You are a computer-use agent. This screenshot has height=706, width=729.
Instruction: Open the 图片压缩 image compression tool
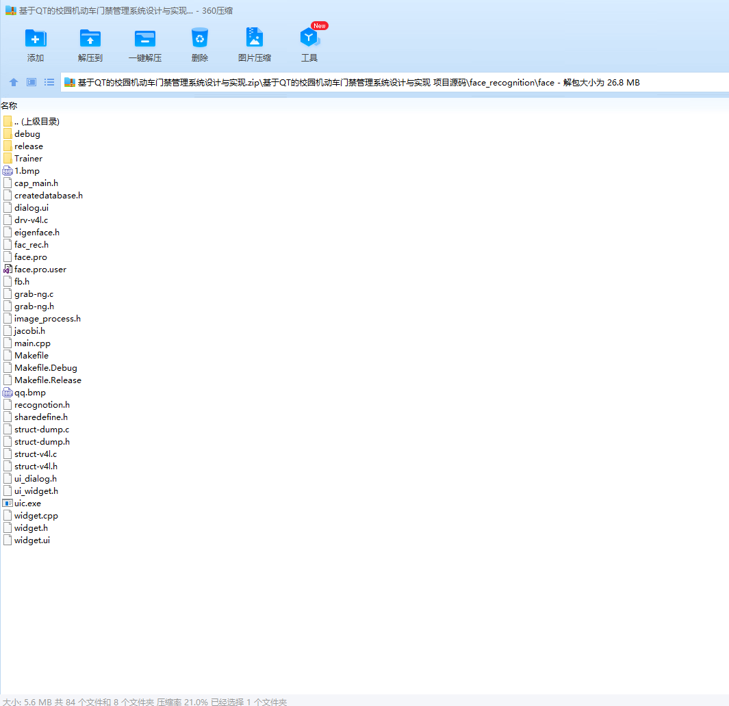(x=255, y=38)
